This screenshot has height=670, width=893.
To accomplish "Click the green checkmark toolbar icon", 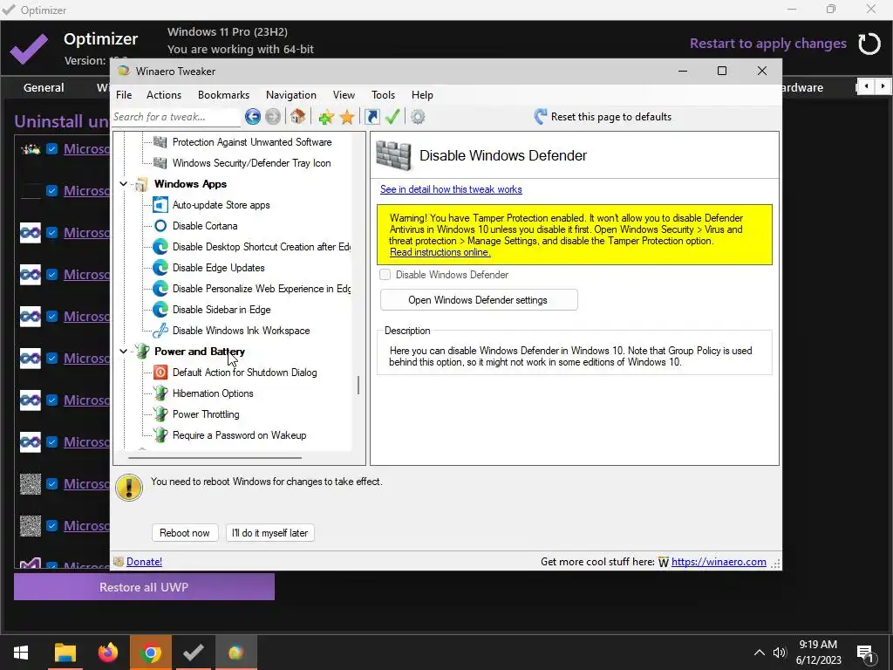I will tap(392, 117).
